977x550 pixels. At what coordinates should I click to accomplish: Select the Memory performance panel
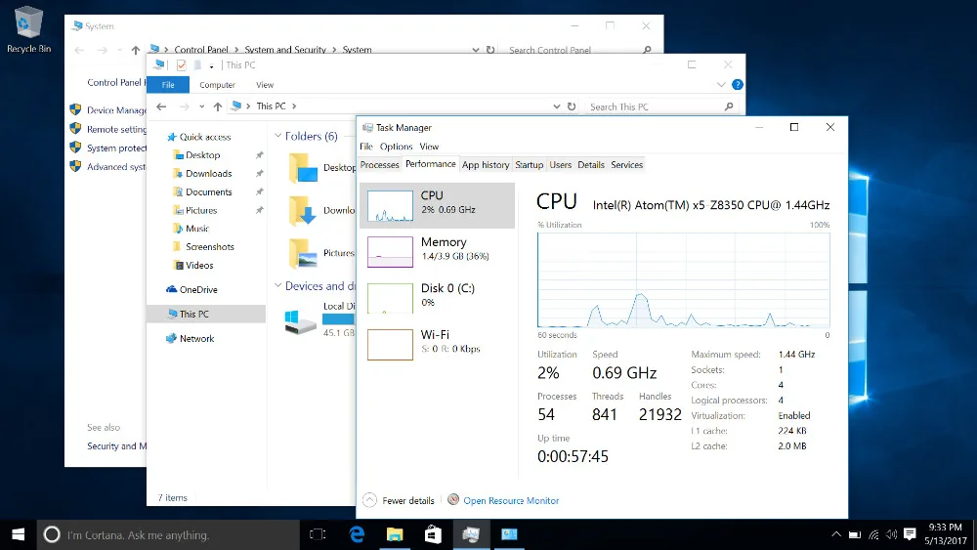click(x=438, y=252)
